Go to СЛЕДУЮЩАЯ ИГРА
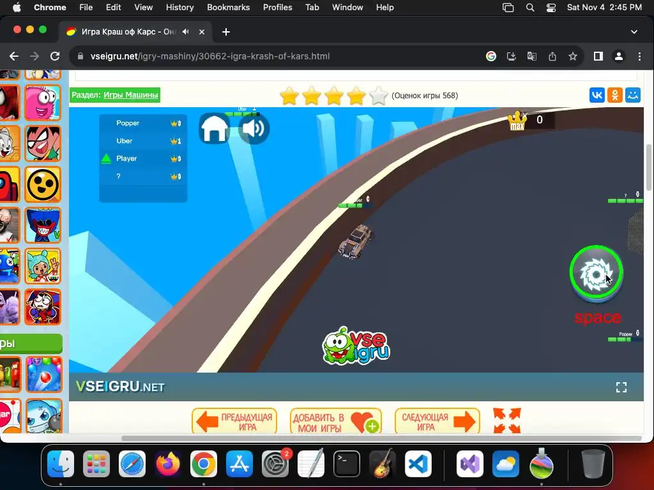This screenshot has height=490, width=654. 437,421
